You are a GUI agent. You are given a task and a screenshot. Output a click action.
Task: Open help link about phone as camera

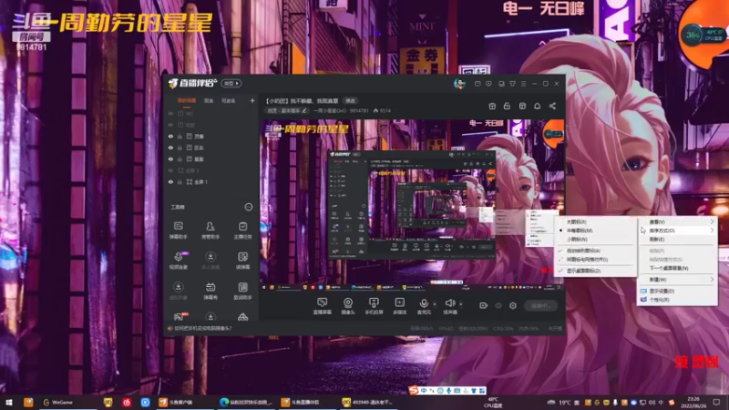(x=202, y=328)
